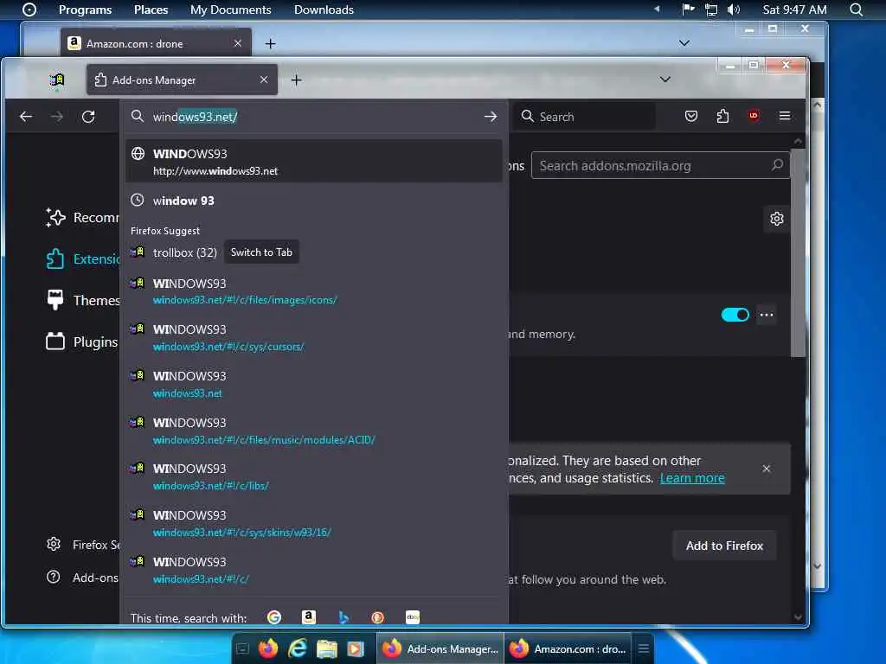
Task: Expand the tab list chevron in Amazon window
Action: click(x=684, y=43)
